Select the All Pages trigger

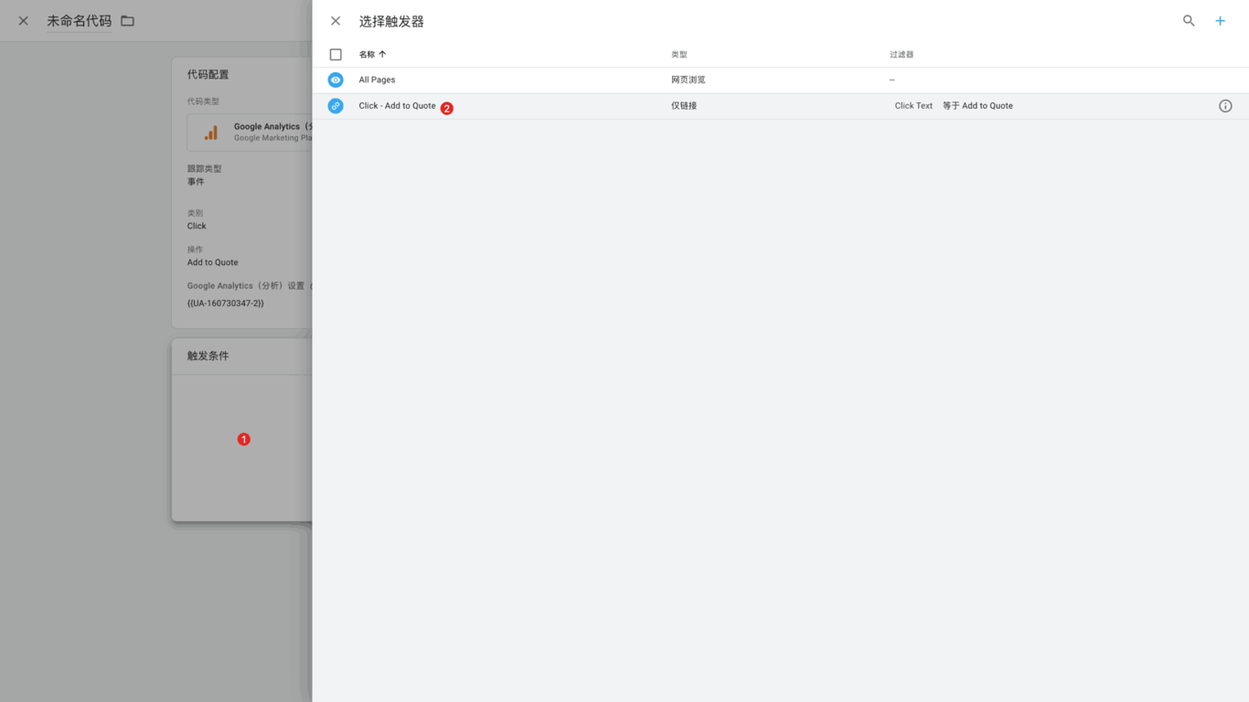[377, 80]
